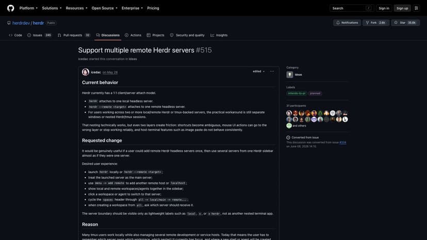Open the Ideas category in sidebar

298,75
